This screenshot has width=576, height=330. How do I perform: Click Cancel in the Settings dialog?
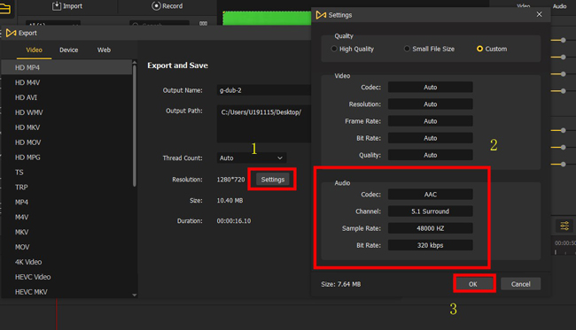(520, 284)
